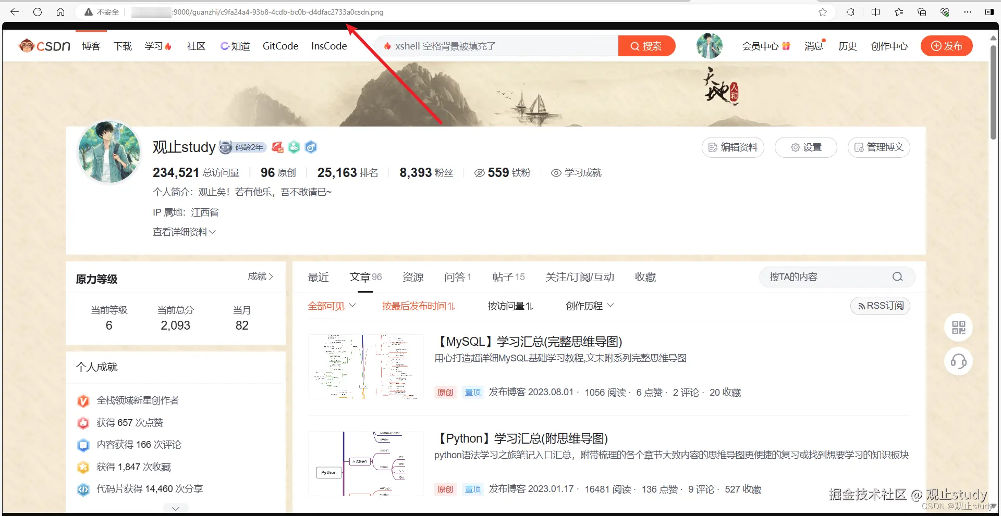Click the customer service headset icon
The height and width of the screenshot is (516, 1001).
click(958, 361)
